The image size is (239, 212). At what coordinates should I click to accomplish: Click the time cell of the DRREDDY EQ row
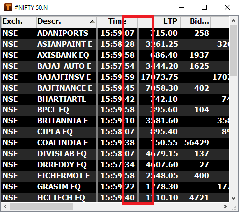118,165
